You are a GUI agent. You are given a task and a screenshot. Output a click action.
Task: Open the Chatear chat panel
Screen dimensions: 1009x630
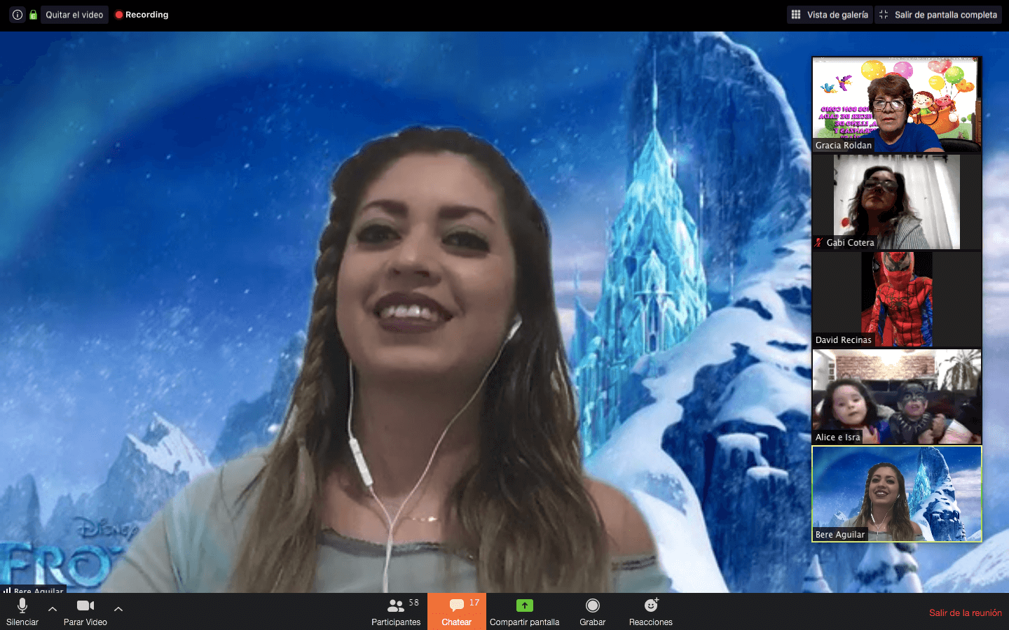coord(457,612)
